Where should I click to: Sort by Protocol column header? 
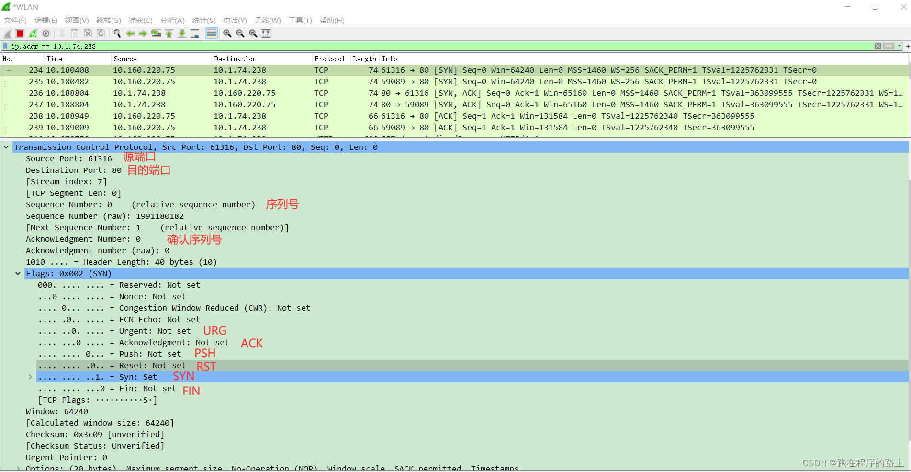(x=331, y=59)
